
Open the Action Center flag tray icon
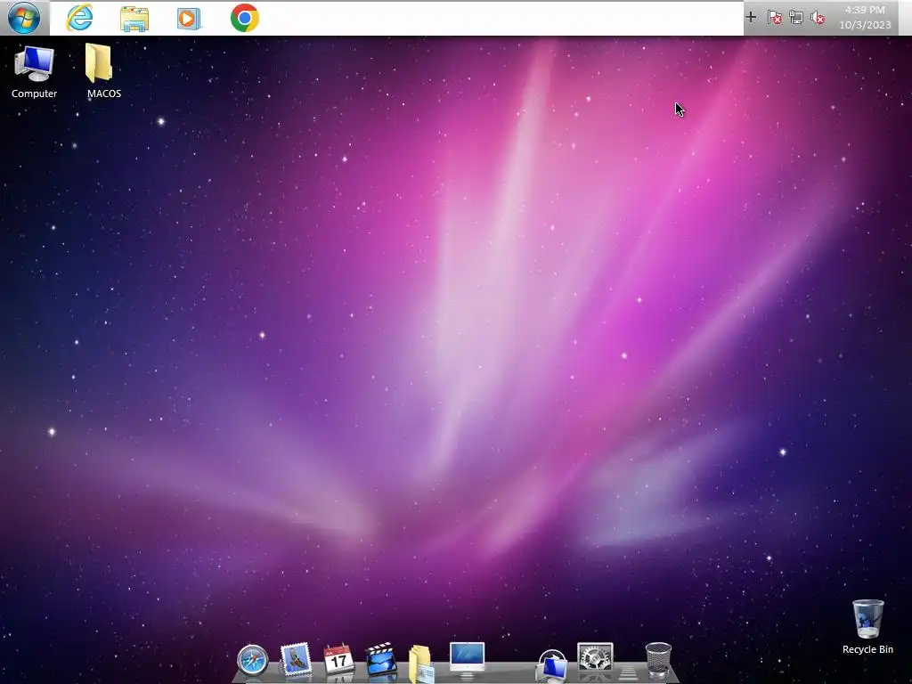(774, 18)
